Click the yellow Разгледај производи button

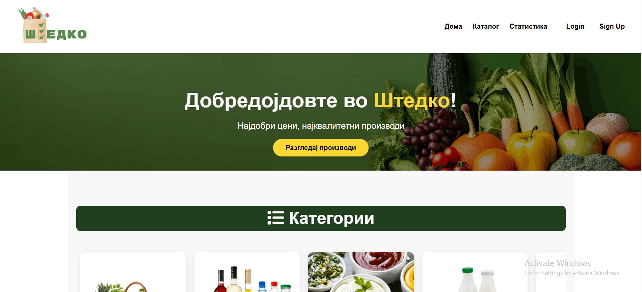coord(321,148)
